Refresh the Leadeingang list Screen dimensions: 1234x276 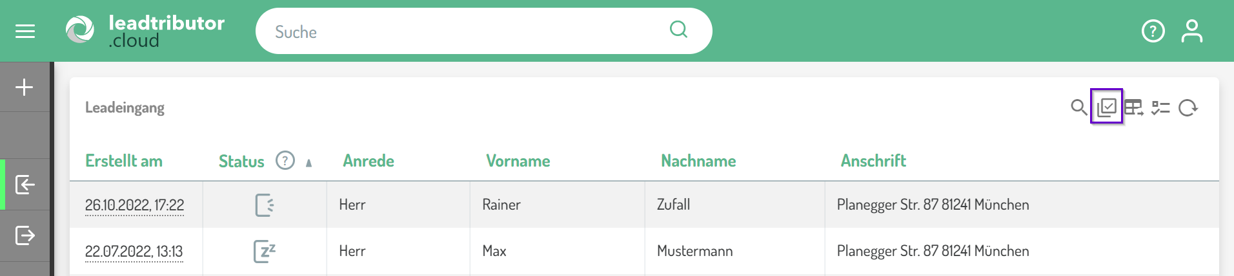click(1188, 107)
